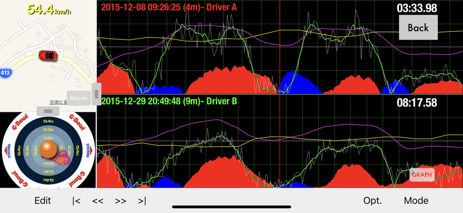Screen dimensions: 463x213
Task: Toggle the GRAPH overlay button
Action: tap(422, 175)
